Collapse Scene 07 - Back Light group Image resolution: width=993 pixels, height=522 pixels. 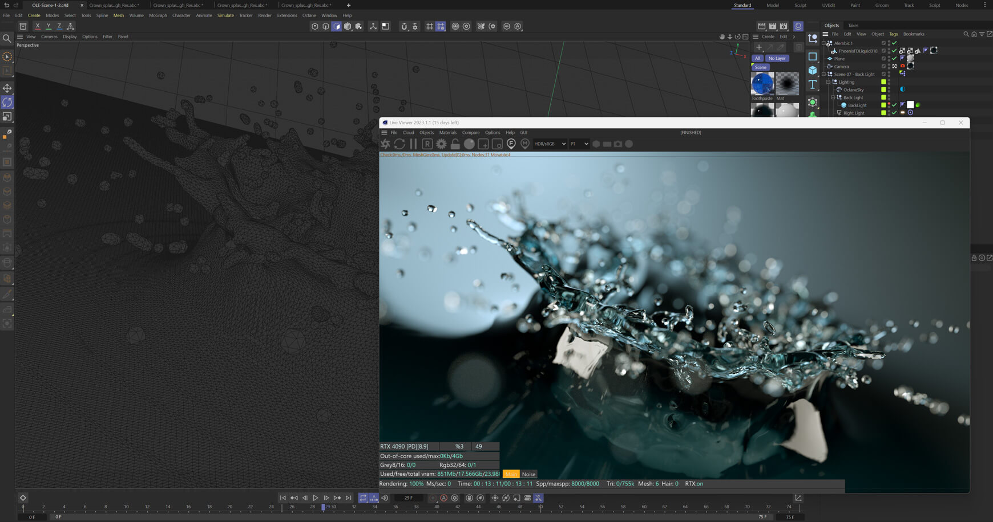(824, 74)
